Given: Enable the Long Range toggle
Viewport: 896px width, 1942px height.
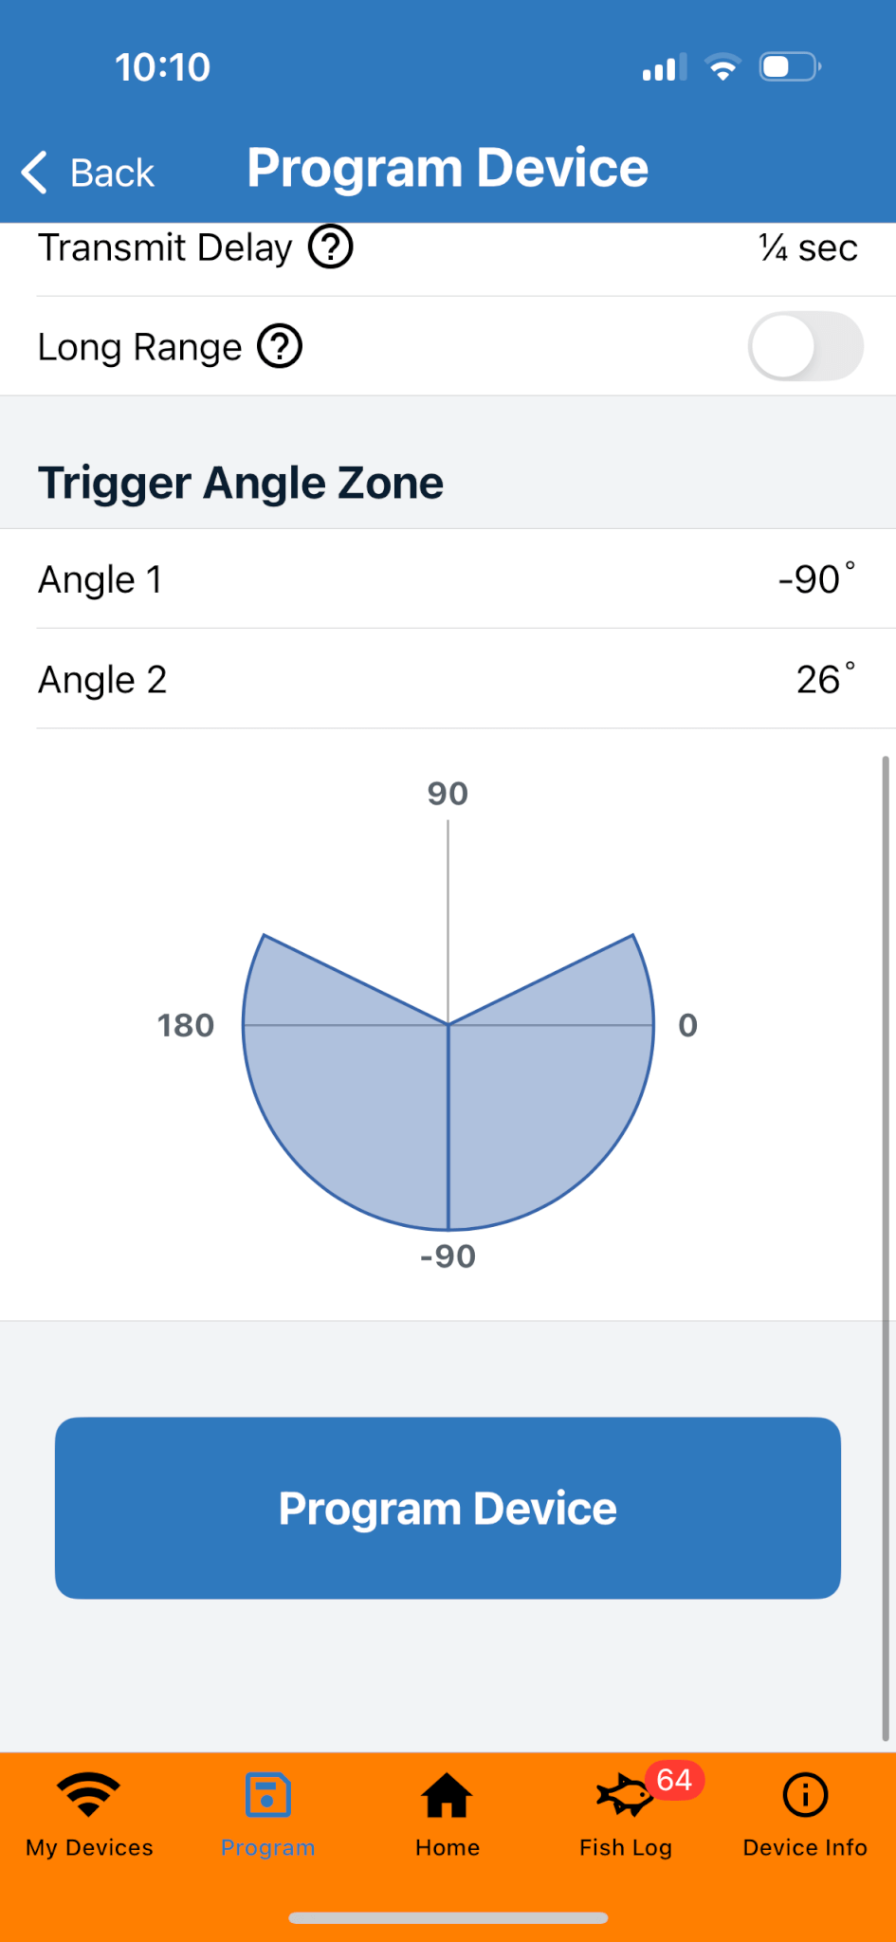Looking at the screenshot, I should coord(805,346).
